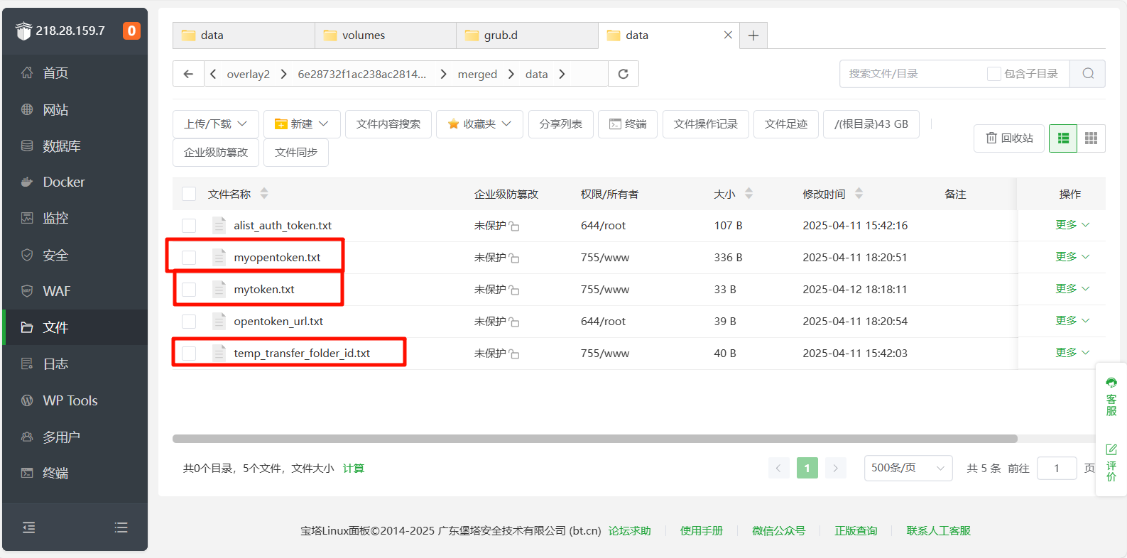1127x558 pixels.
Task: Open the Website section
Action: coord(75,109)
